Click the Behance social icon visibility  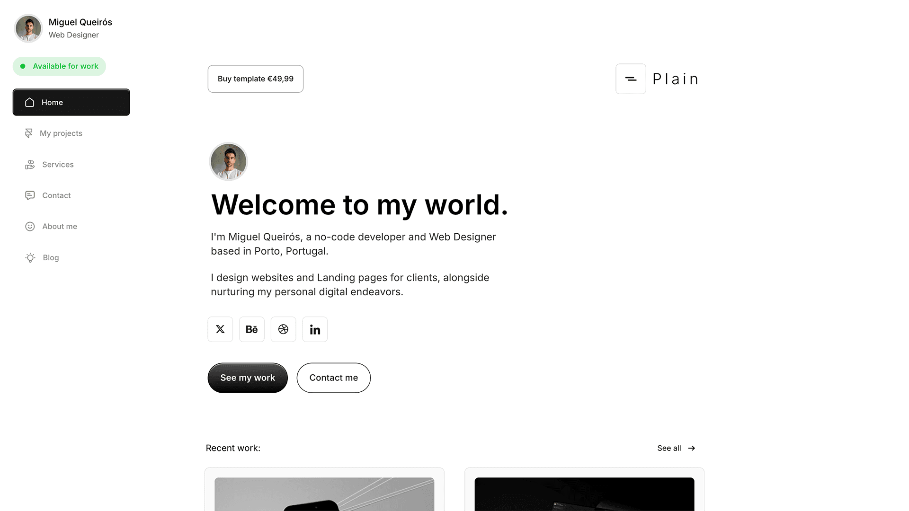coord(251,329)
